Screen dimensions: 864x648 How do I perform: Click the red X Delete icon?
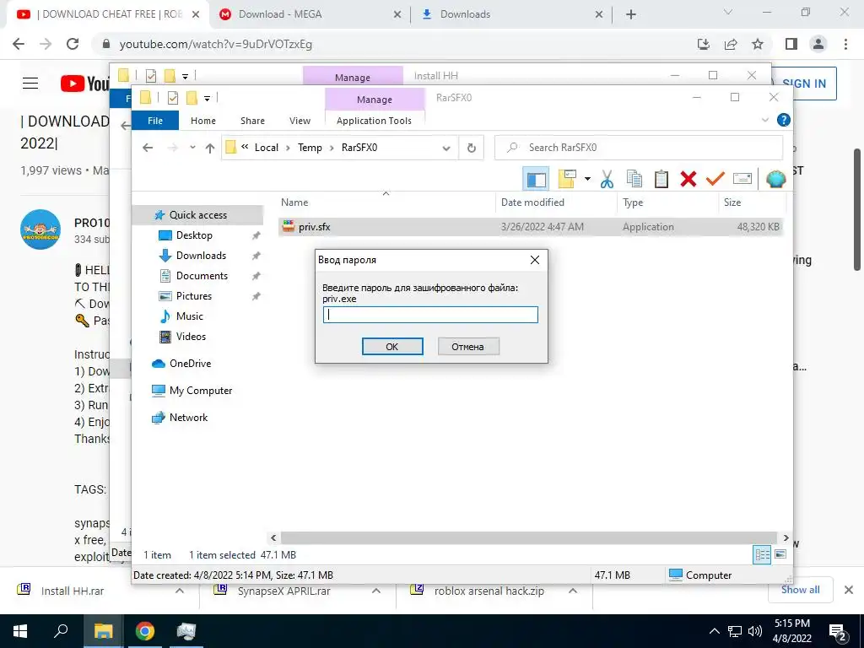[x=688, y=179]
